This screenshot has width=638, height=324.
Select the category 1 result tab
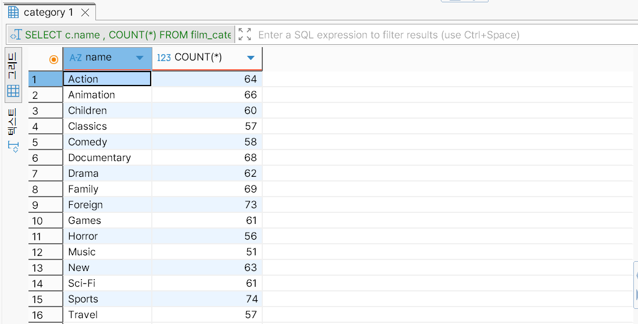(48, 12)
